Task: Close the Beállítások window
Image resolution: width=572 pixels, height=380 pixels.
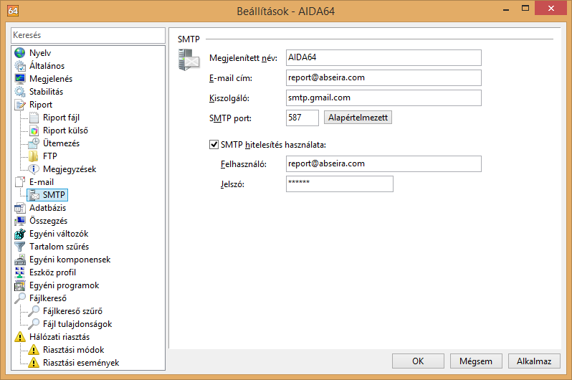Action: [x=550, y=8]
